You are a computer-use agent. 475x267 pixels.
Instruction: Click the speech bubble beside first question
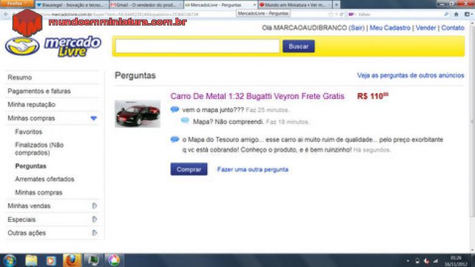[x=175, y=109]
